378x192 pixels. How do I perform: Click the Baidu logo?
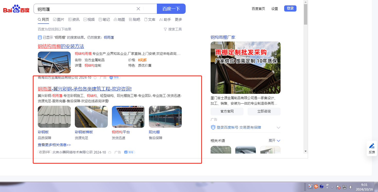click(16, 9)
